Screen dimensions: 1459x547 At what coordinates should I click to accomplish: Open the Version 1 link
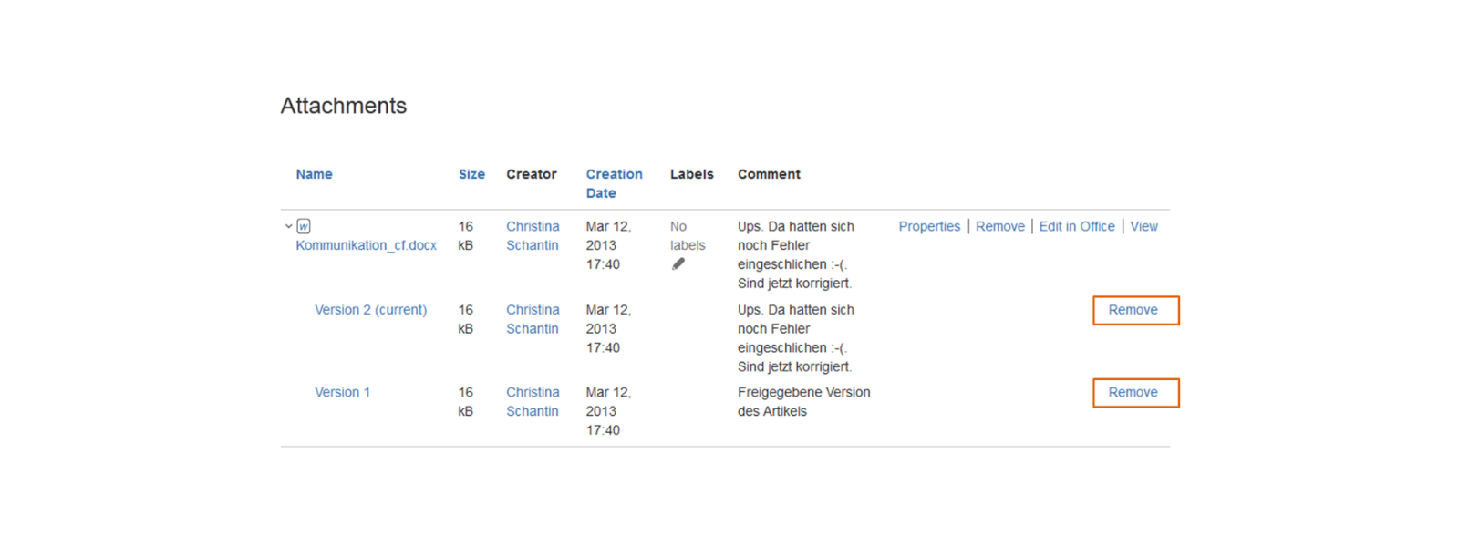tap(342, 392)
